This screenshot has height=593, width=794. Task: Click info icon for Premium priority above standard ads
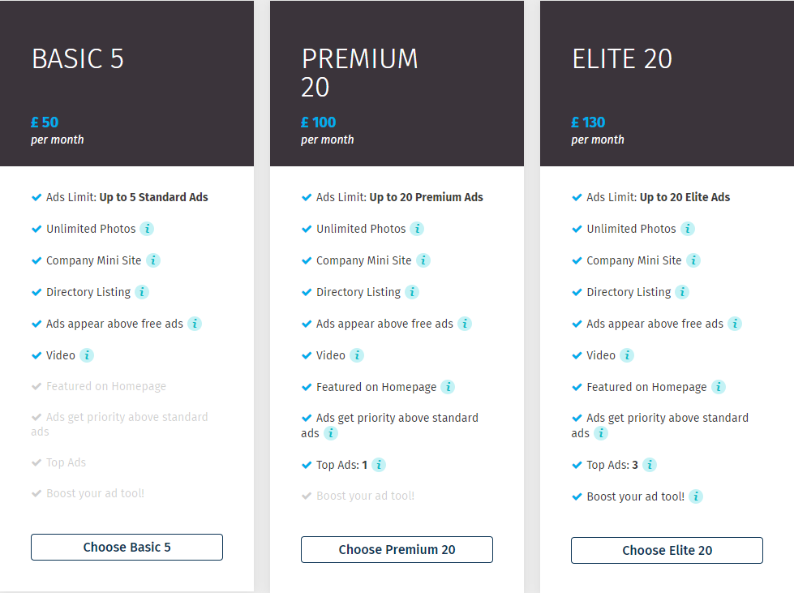pos(331,433)
